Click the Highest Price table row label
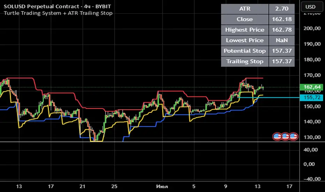The width and height of the screenshot is (325, 192). [x=245, y=30]
